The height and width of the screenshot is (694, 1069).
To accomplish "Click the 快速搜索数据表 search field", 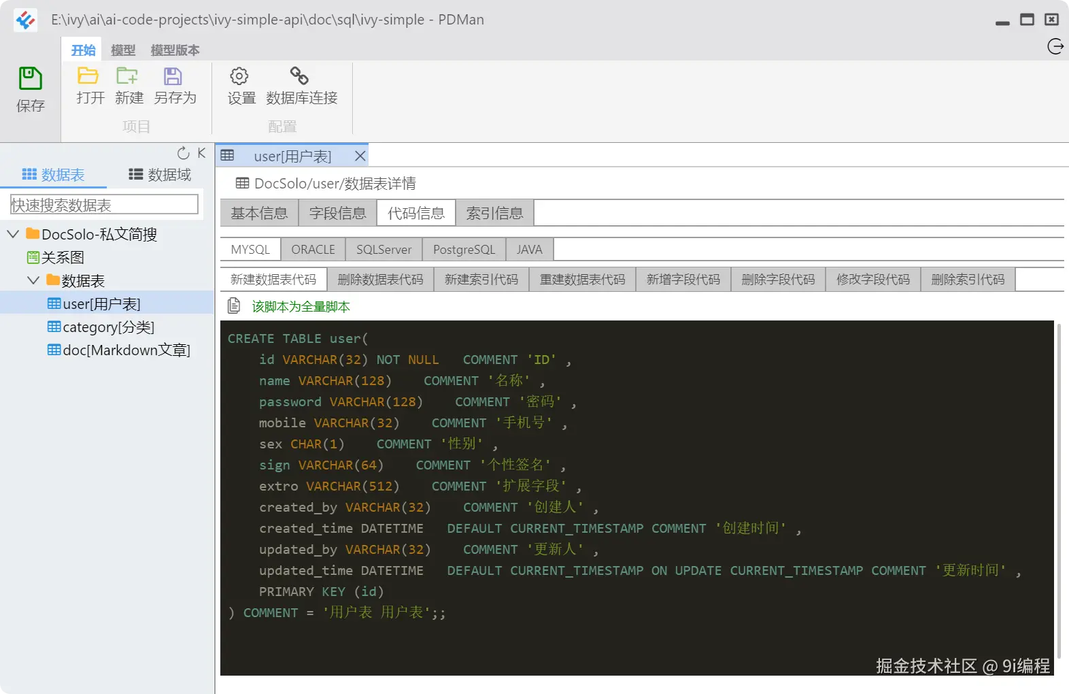I will coord(104,205).
